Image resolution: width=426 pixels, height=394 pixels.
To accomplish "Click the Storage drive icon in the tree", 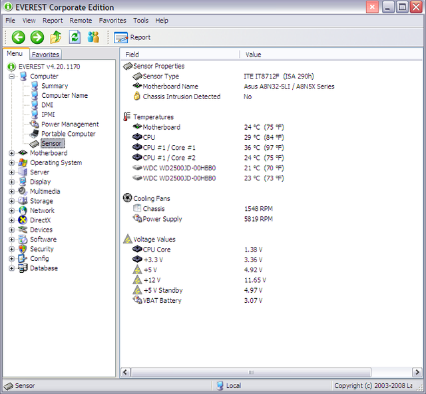I will [x=23, y=201].
